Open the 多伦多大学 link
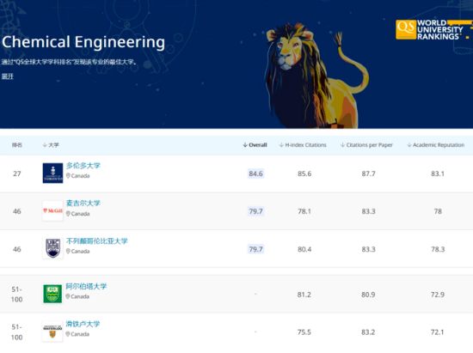This screenshot has width=473, height=353. click(83, 166)
